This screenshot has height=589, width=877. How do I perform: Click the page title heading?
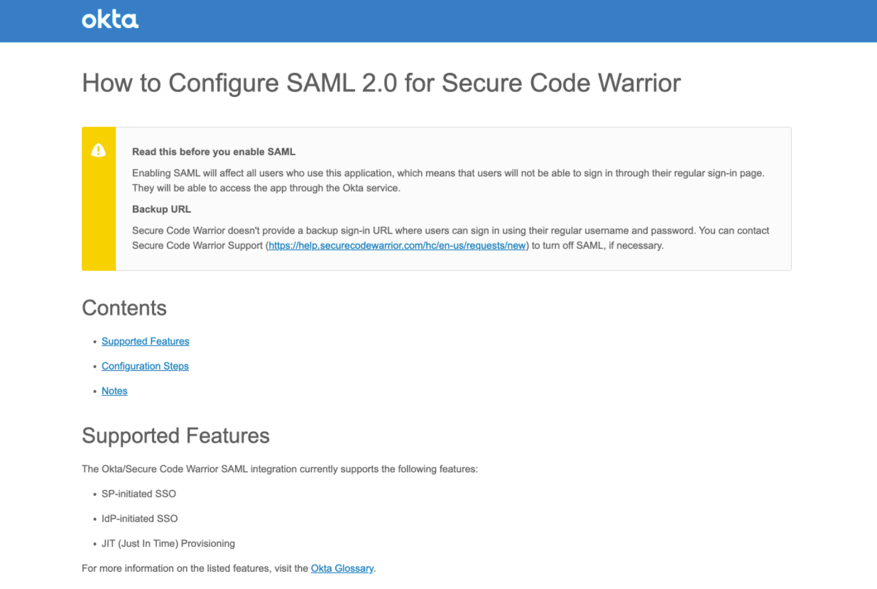[x=381, y=83]
